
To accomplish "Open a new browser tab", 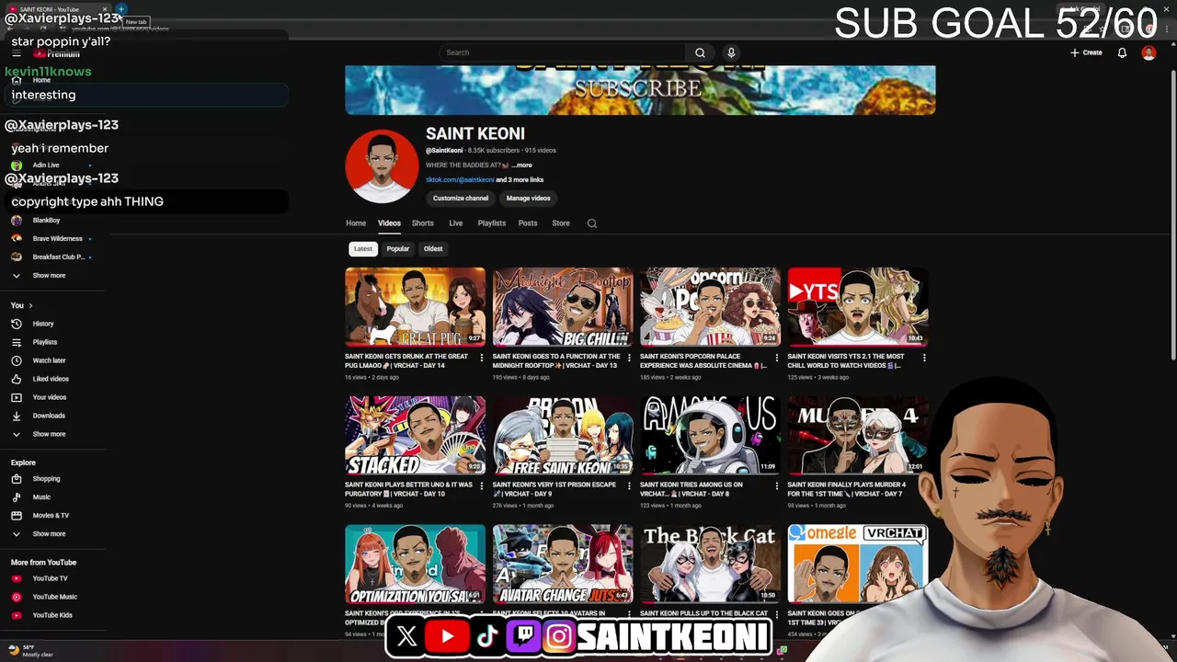I will [120, 9].
